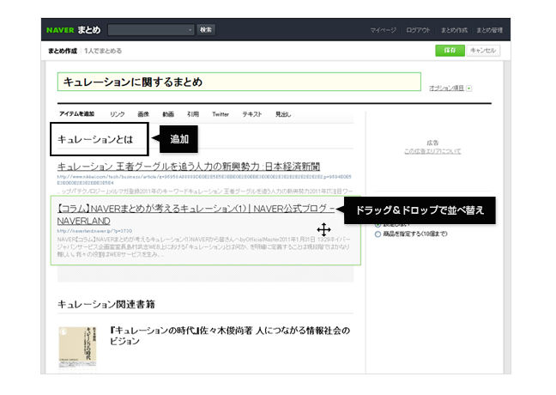This screenshot has height=395, width=556.
Task: Click the 『キュレーションの時代』佐々木俊尚著 title
Action: 230,336
